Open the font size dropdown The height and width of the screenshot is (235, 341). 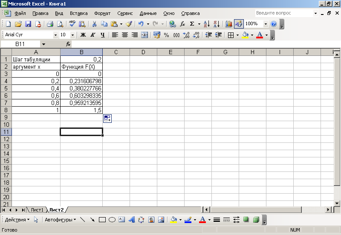tap(72, 35)
